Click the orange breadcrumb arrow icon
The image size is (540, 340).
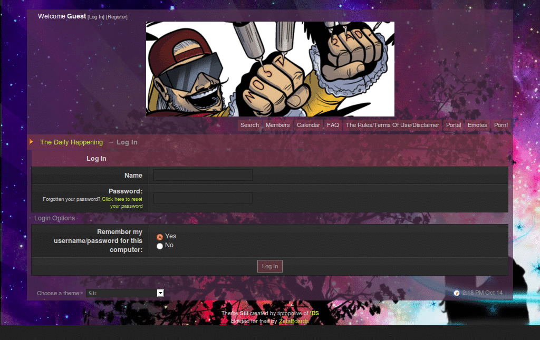[x=31, y=142]
